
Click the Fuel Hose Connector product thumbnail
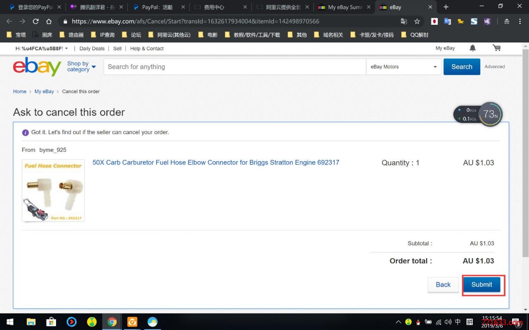(x=53, y=191)
